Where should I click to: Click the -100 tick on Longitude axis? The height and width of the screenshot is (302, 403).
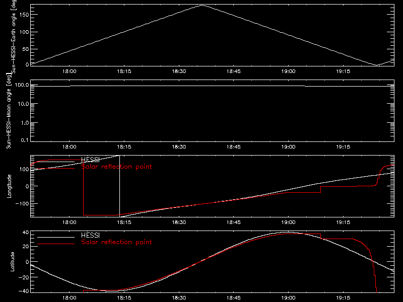22,203
